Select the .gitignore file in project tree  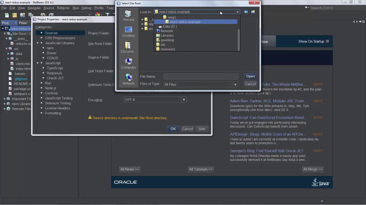(x=21, y=79)
